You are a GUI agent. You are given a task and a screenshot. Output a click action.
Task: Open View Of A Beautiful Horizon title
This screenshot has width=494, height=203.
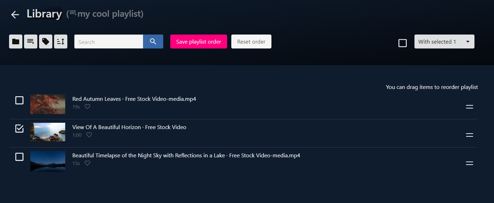click(x=129, y=127)
